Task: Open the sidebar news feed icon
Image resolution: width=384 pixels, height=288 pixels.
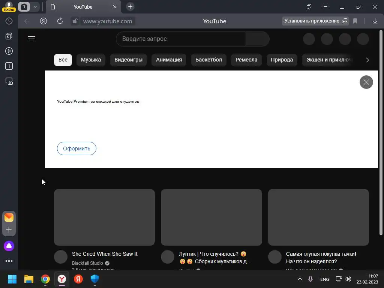Action: (9, 36)
